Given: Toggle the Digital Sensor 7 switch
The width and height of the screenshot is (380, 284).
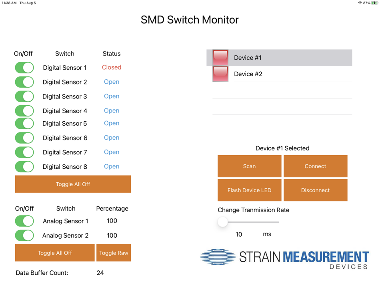Looking at the screenshot, I should [x=24, y=152].
